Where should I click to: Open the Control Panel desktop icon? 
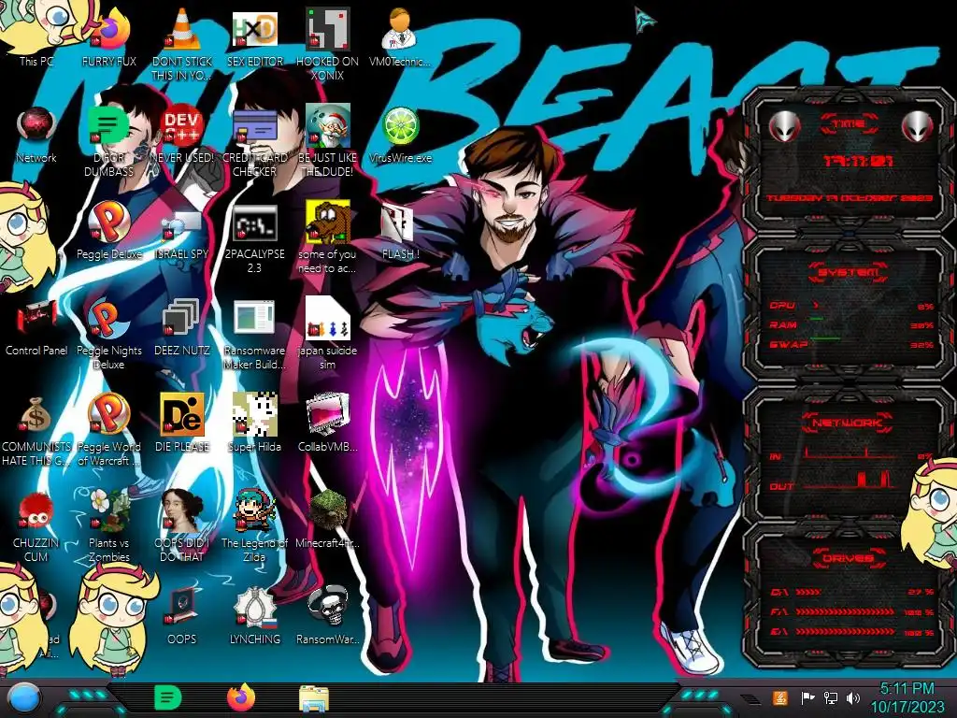point(36,327)
